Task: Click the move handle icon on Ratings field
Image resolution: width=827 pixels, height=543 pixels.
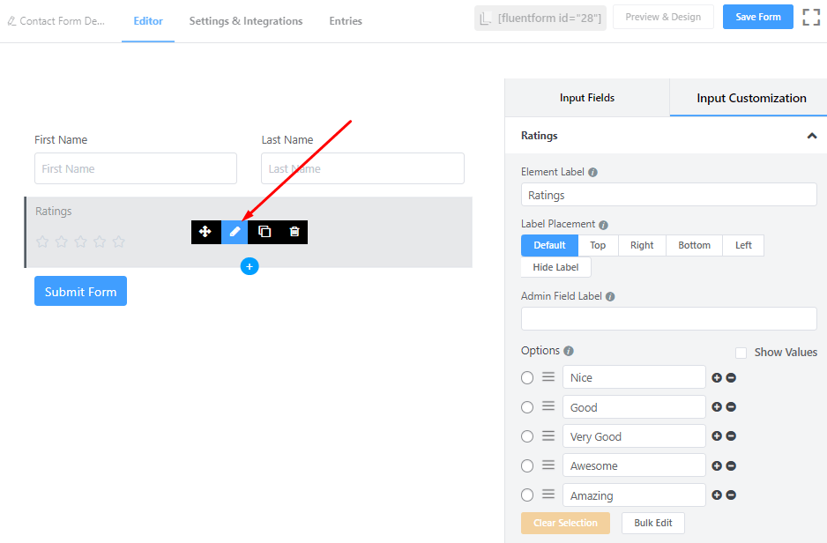Action: pyautogui.click(x=205, y=232)
